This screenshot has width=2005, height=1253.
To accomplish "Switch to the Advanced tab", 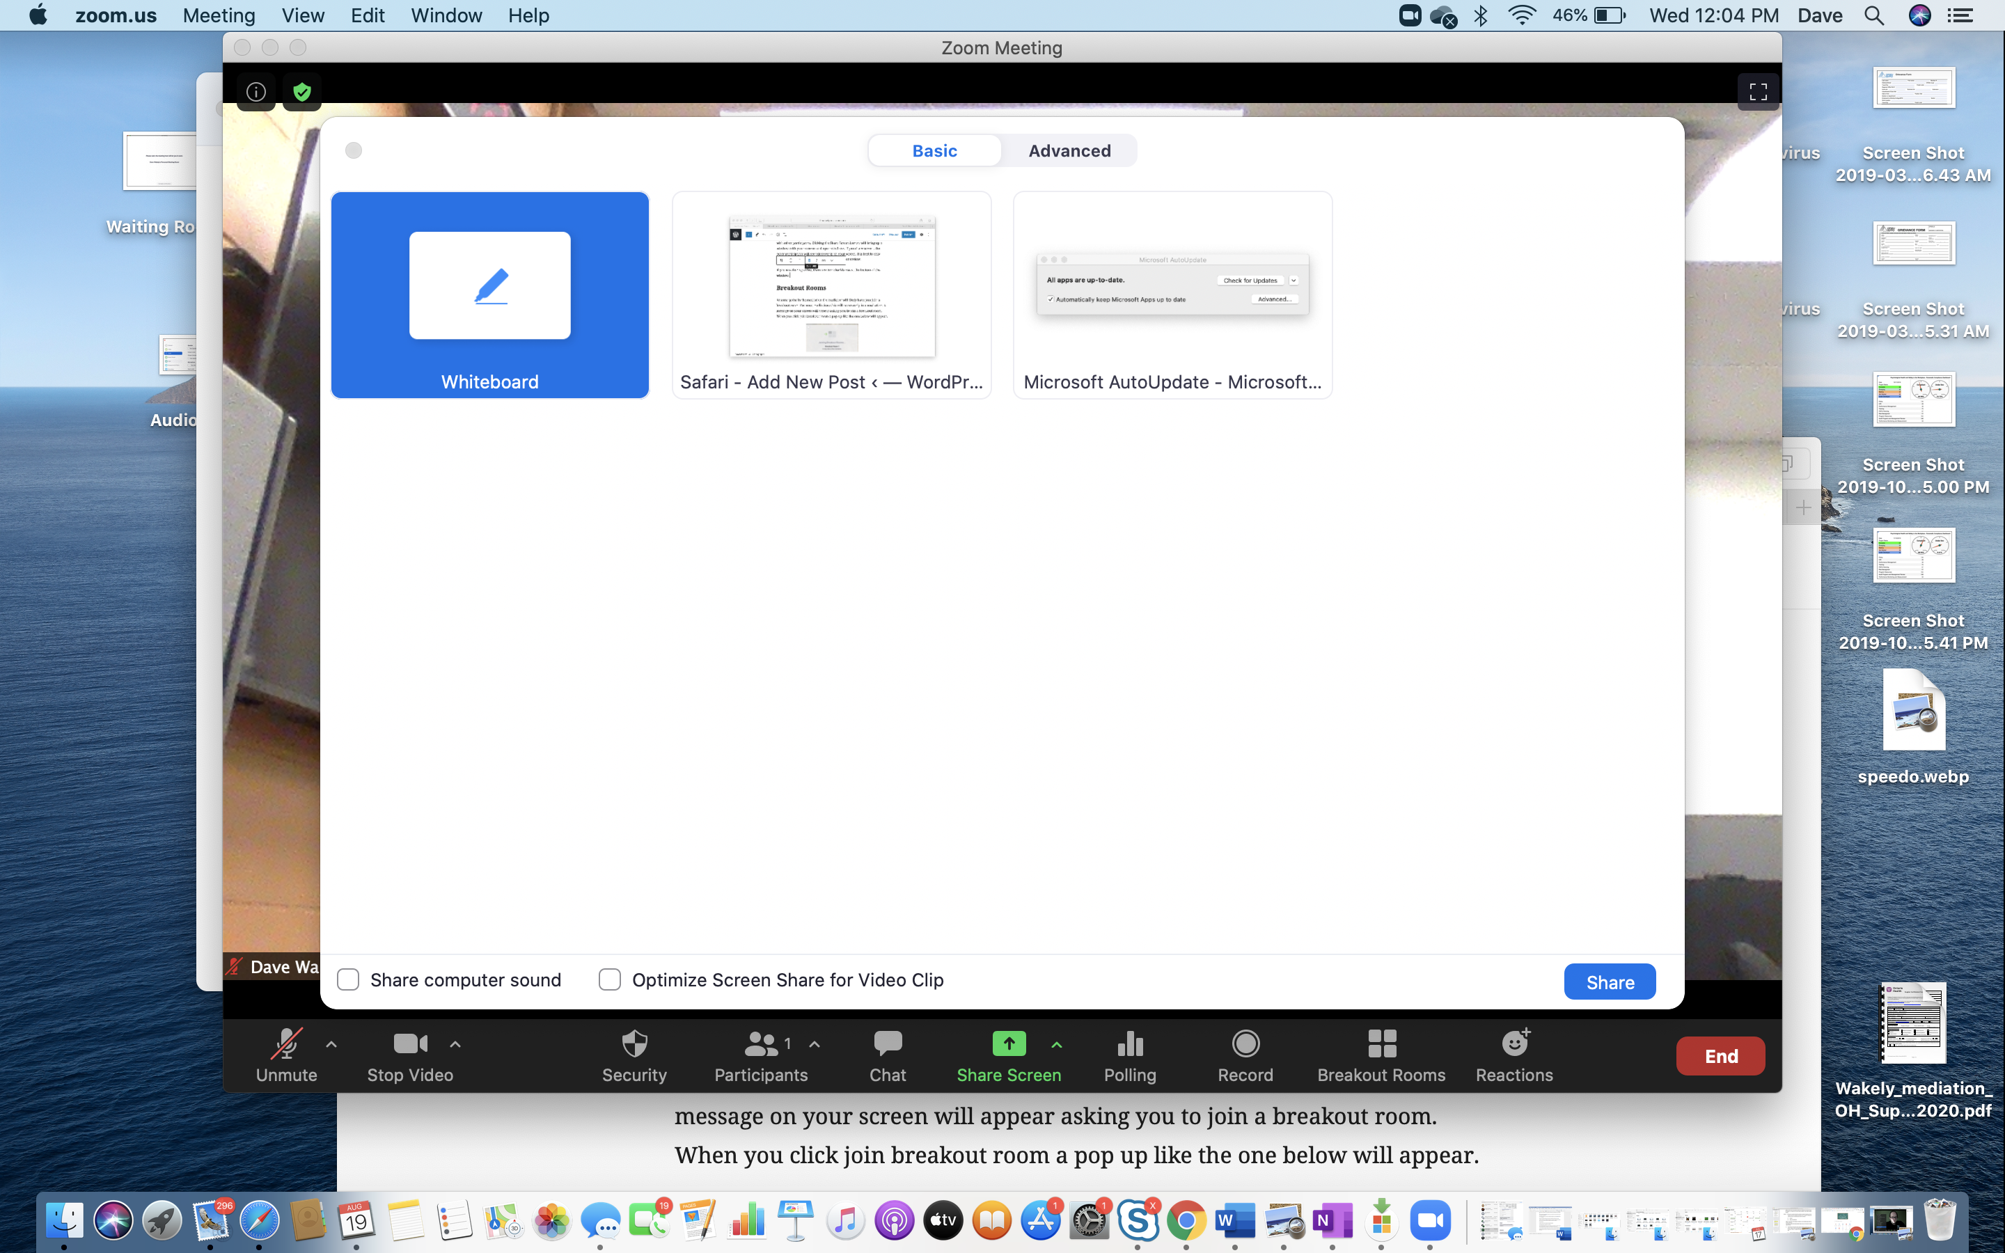I will (x=1069, y=151).
